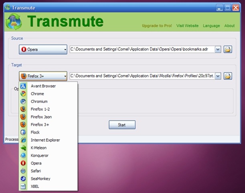The width and height of the screenshot is (245, 193).
Task: Click the Firefox 3+ icon in list
Action: (23, 125)
